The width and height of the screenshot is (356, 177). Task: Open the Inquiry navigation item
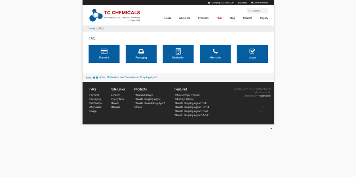click(264, 18)
